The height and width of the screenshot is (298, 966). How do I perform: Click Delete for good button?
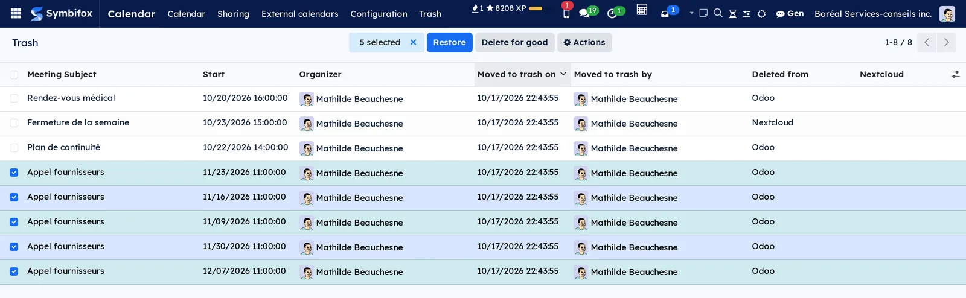514,42
